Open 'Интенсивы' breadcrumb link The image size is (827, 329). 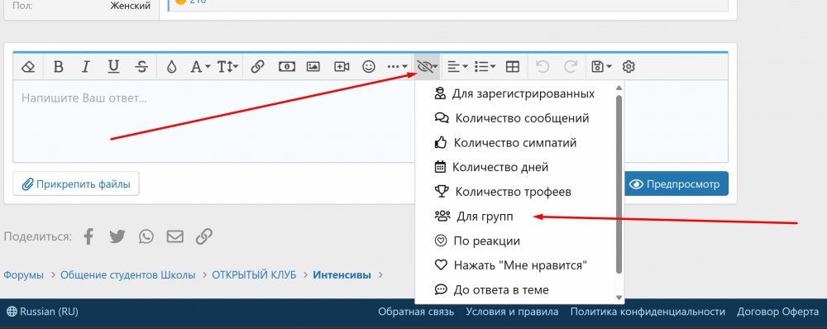pyautogui.click(x=342, y=275)
